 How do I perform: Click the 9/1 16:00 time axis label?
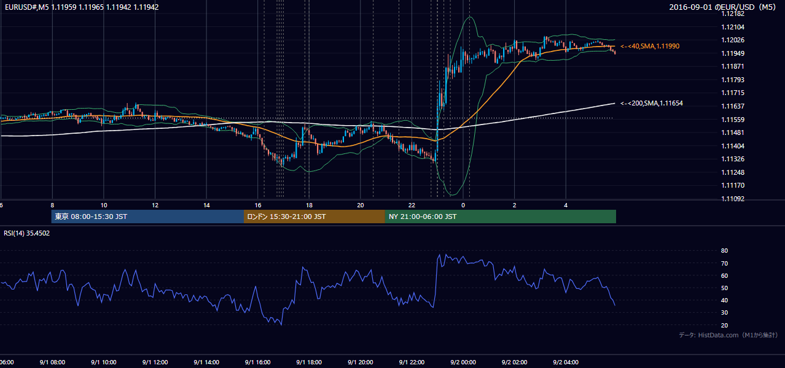click(x=257, y=362)
